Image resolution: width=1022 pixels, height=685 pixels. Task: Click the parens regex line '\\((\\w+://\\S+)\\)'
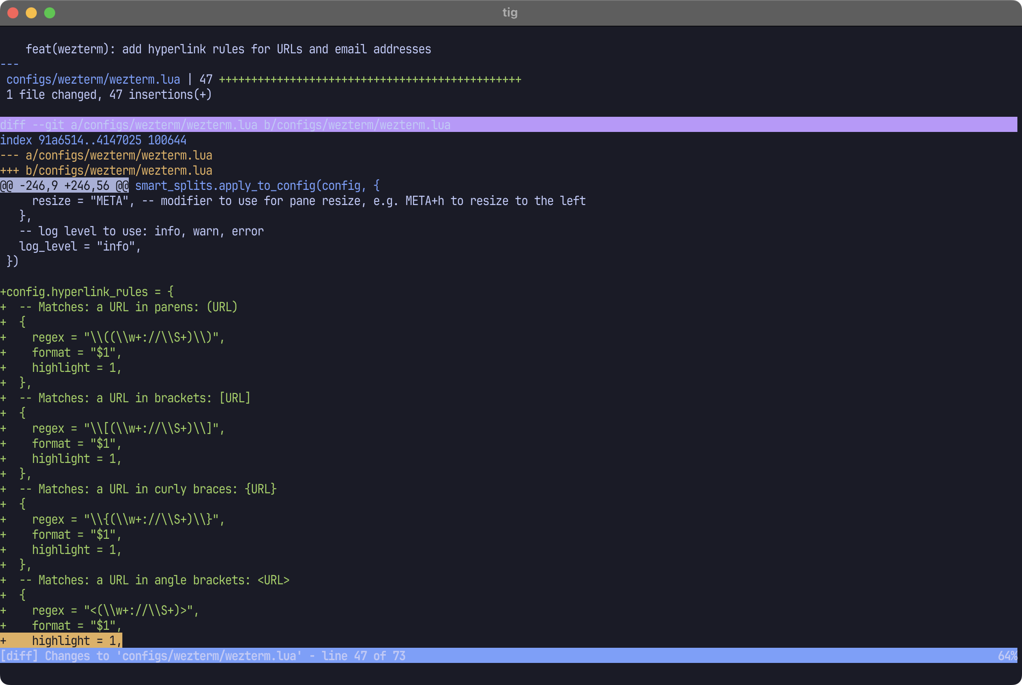[x=112, y=337]
